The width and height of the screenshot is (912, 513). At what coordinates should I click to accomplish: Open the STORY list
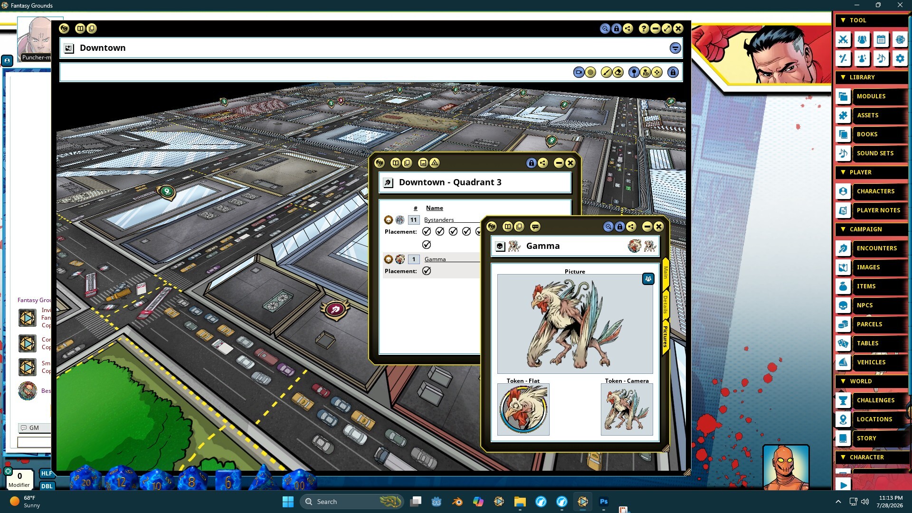pyautogui.click(x=872, y=438)
